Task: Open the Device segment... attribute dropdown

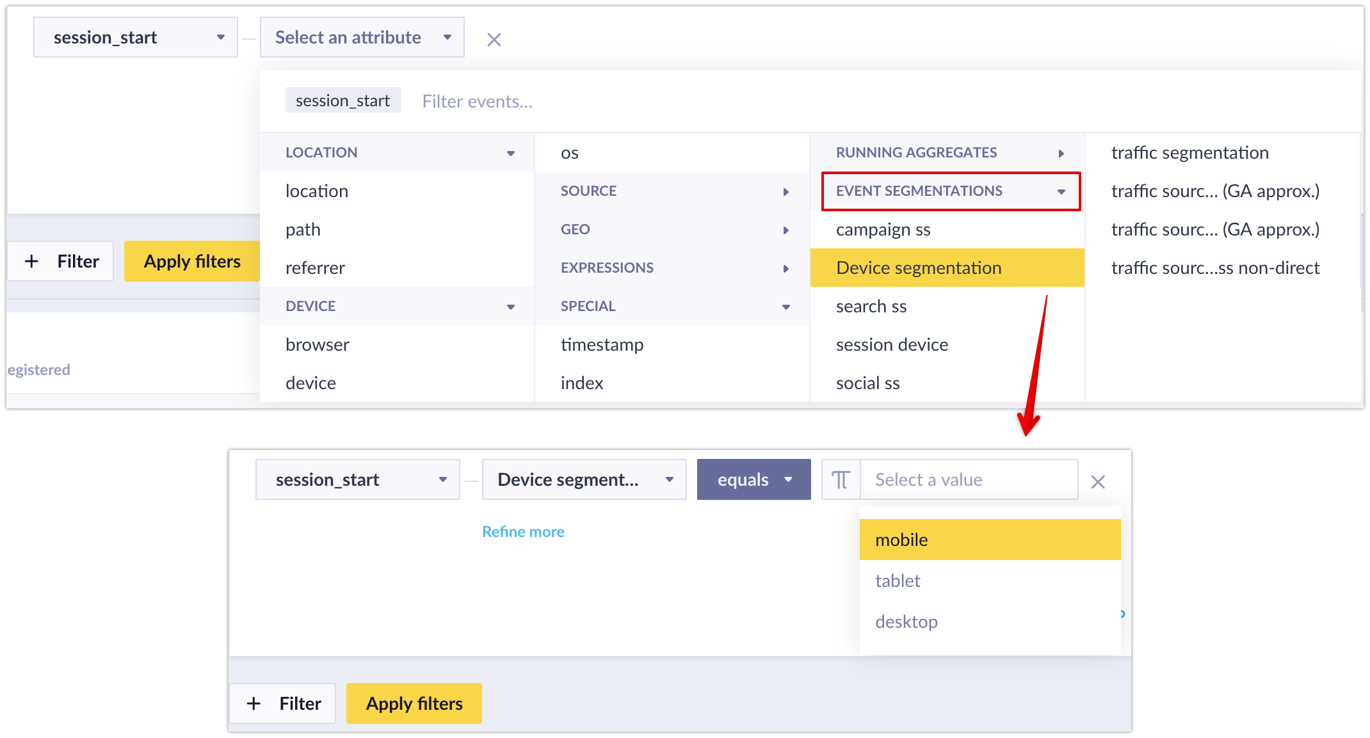Action: [584, 479]
